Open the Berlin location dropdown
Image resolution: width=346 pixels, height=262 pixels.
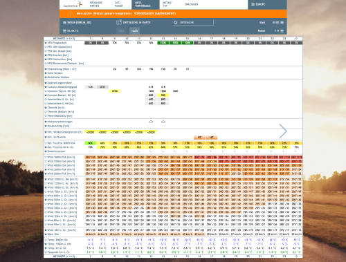point(77,23)
